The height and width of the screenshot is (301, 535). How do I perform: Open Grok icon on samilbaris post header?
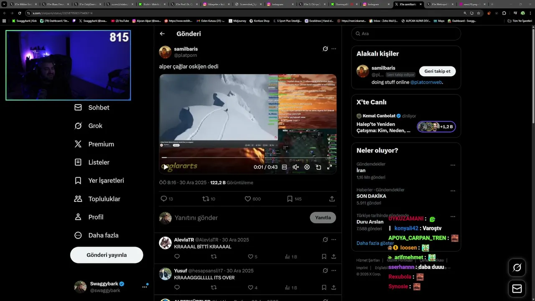pyautogui.click(x=325, y=49)
